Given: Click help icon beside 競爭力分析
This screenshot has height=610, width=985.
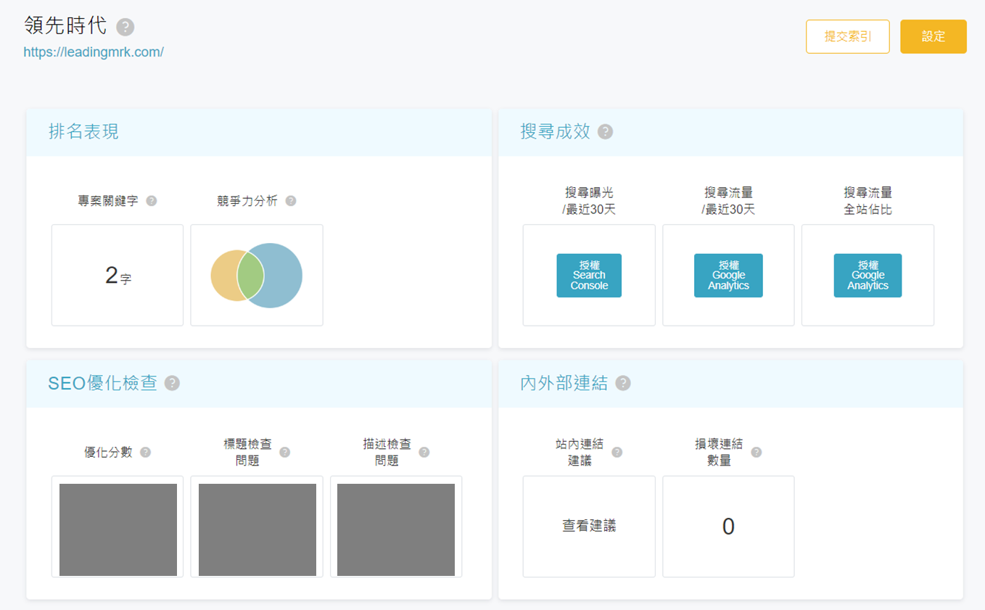Looking at the screenshot, I should click(x=291, y=201).
